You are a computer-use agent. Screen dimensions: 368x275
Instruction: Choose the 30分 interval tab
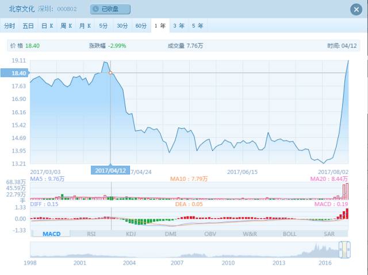pos(122,26)
